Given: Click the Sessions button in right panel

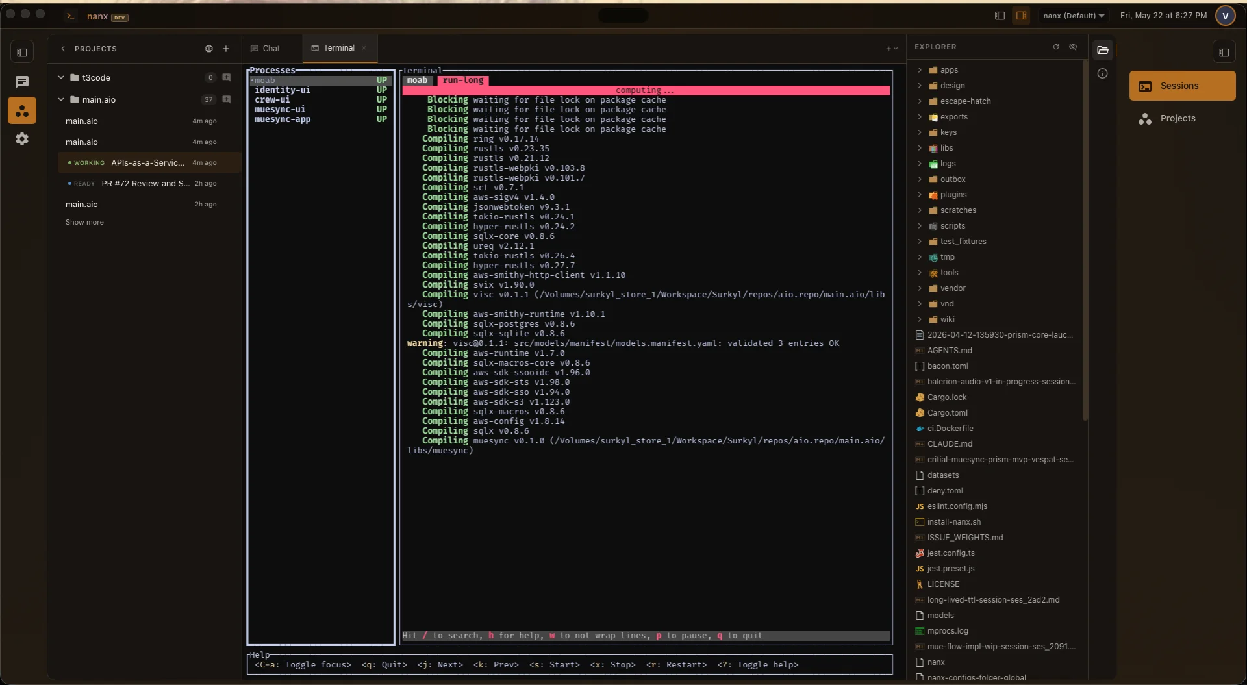Looking at the screenshot, I should (x=1182, y=86).
